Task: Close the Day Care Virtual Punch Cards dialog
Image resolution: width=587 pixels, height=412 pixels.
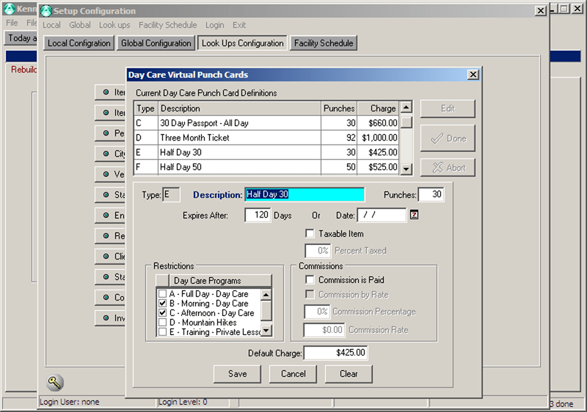Action: (473, 74)
